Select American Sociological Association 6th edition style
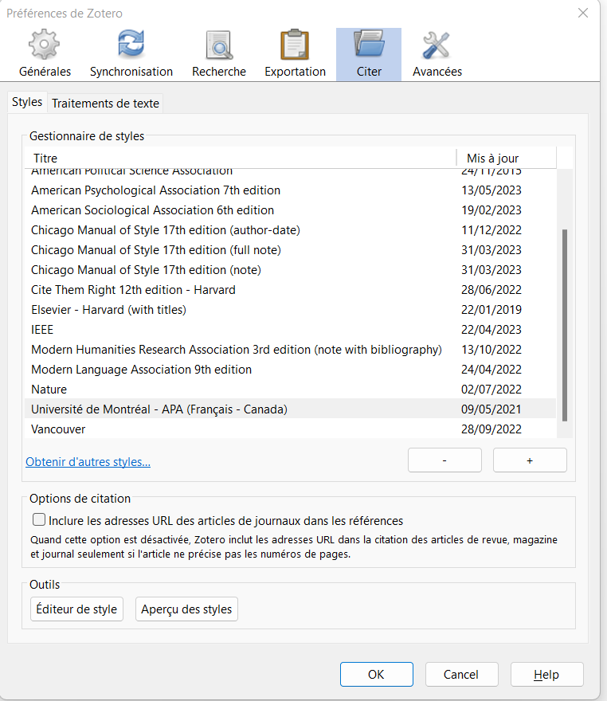Image resolution: width=607 pixels, height=701 pixels. pos(291,210)
